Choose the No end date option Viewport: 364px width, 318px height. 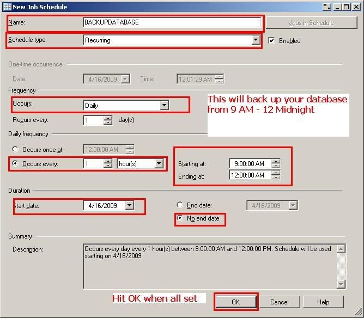click(180, 219)
